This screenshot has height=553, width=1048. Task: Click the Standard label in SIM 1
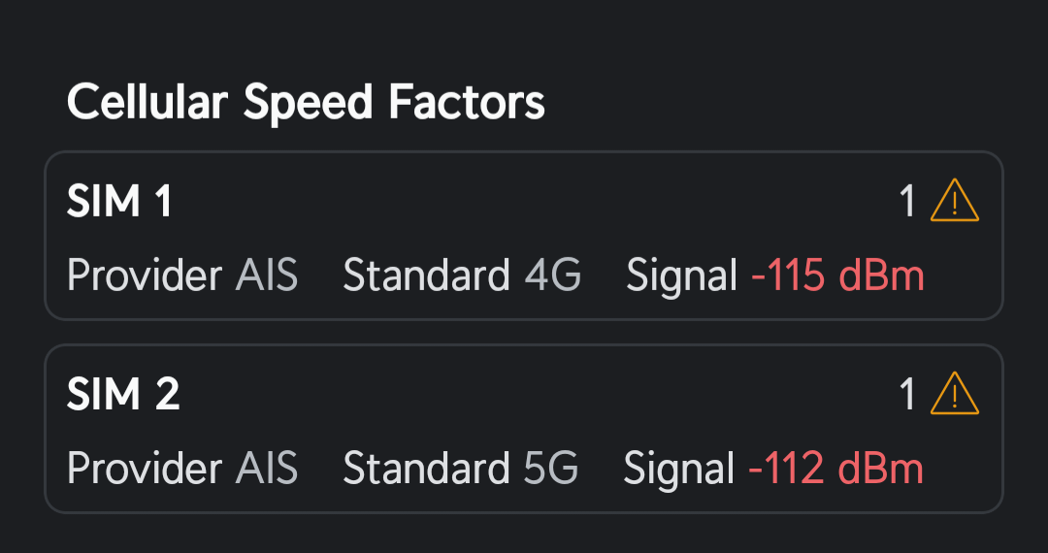[x=426, y=276]
